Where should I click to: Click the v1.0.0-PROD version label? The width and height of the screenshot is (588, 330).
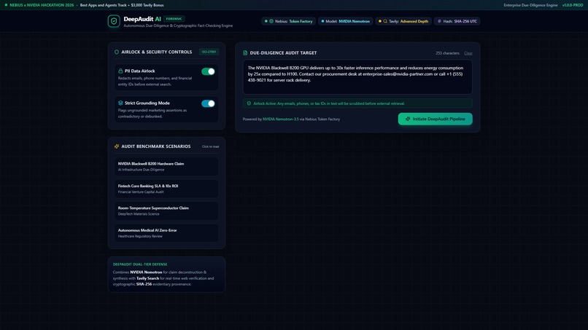[573, 5]
